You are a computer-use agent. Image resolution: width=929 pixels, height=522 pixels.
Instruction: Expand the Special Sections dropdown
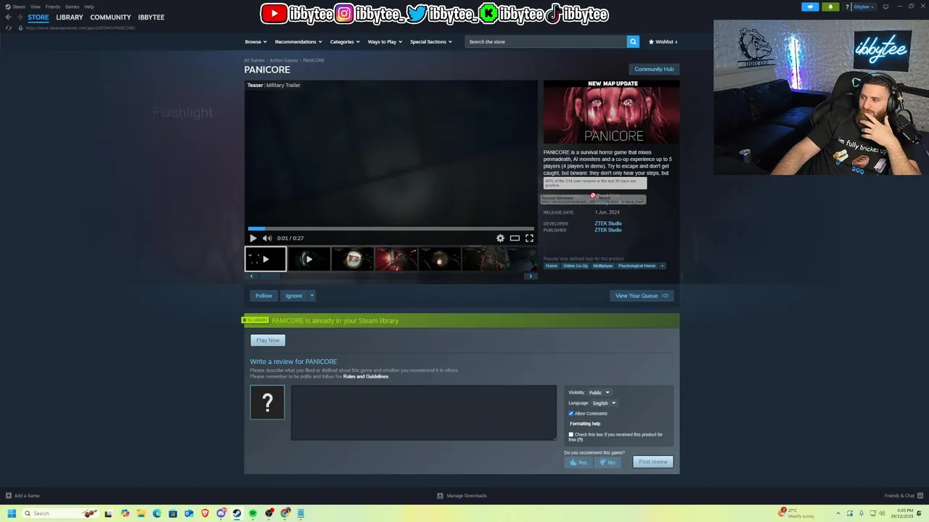[430, 41]
